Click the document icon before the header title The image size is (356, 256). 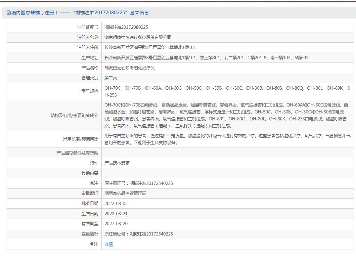click(9, 13)
